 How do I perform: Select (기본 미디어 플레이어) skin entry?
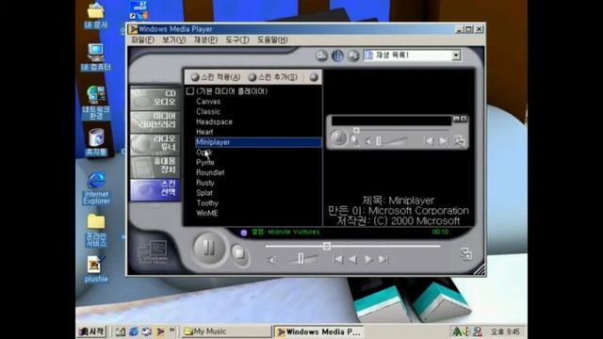[232, 91]
